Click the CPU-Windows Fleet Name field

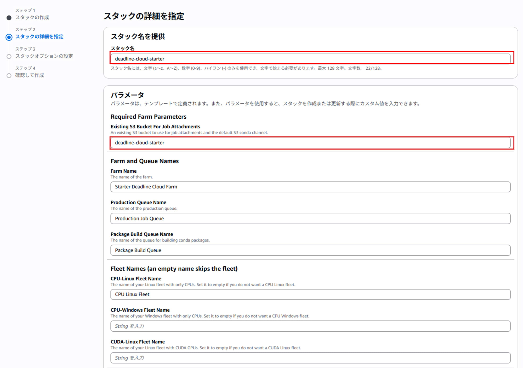click(310, 326)
